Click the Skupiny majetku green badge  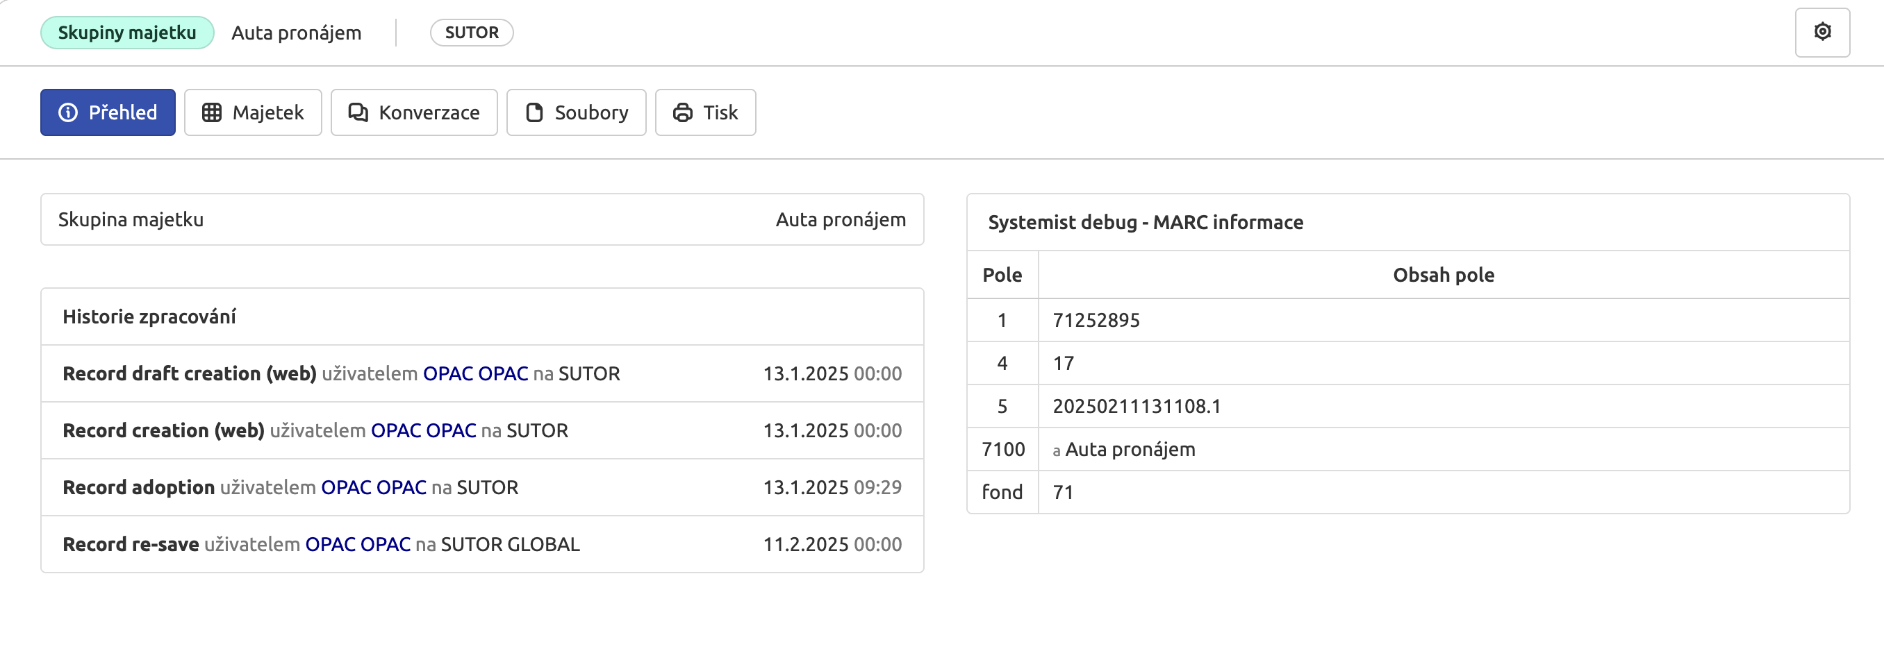tap(127, 33)
